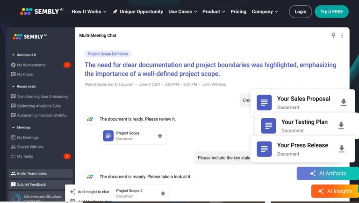Open the three-dot options menu in chat header
The height and width of the screenshot is (203, 359).
pyautogui.click(x=342, y=35)
